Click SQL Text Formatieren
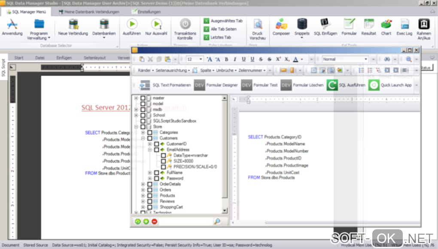The width and height of the screenshot is (438, 249). (x=165, y=85)
